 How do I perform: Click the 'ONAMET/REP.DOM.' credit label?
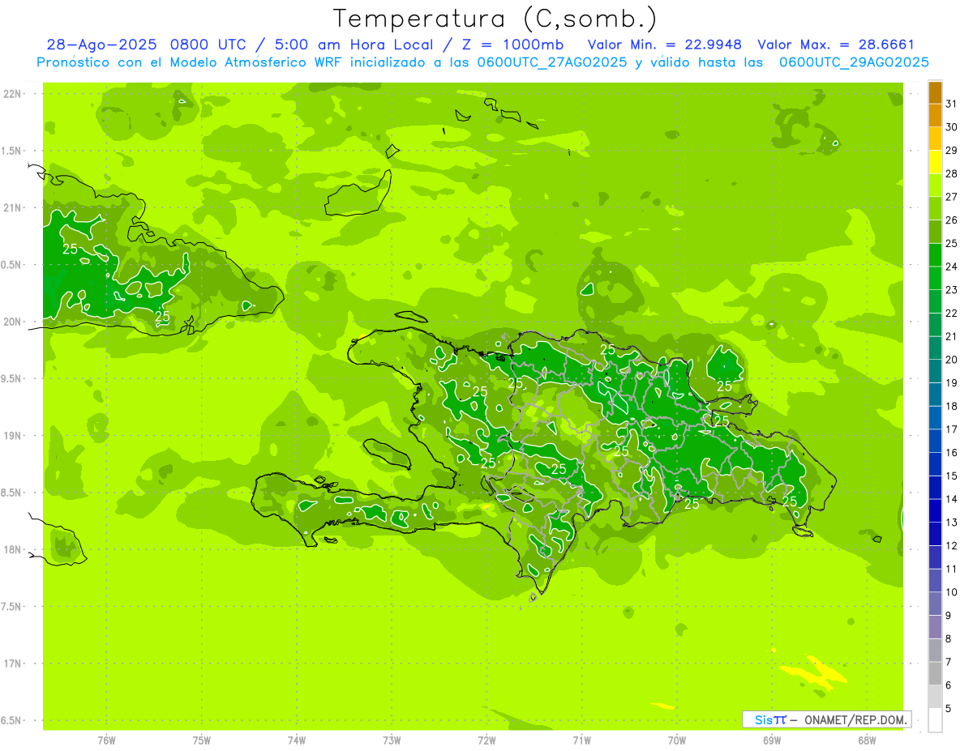[x=855, y=719]
